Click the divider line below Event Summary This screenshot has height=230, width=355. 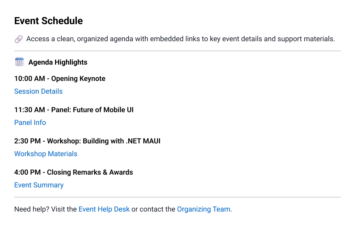coord(177,197)
